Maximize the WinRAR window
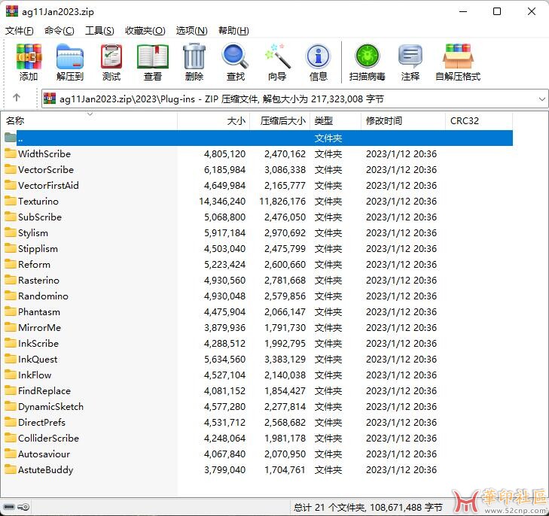The image size is (549, 516). [x=497, y=11]
